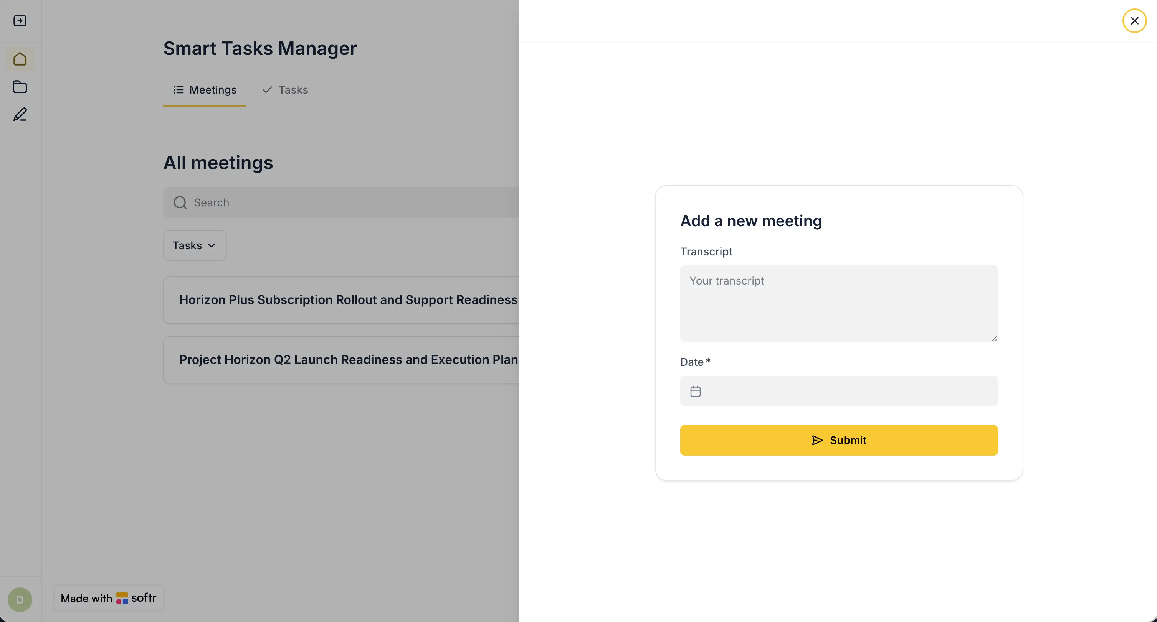Open the Horizon Plus Subscription Rollout meeting
Screen dimensions: 1157x622
[348, 300]
